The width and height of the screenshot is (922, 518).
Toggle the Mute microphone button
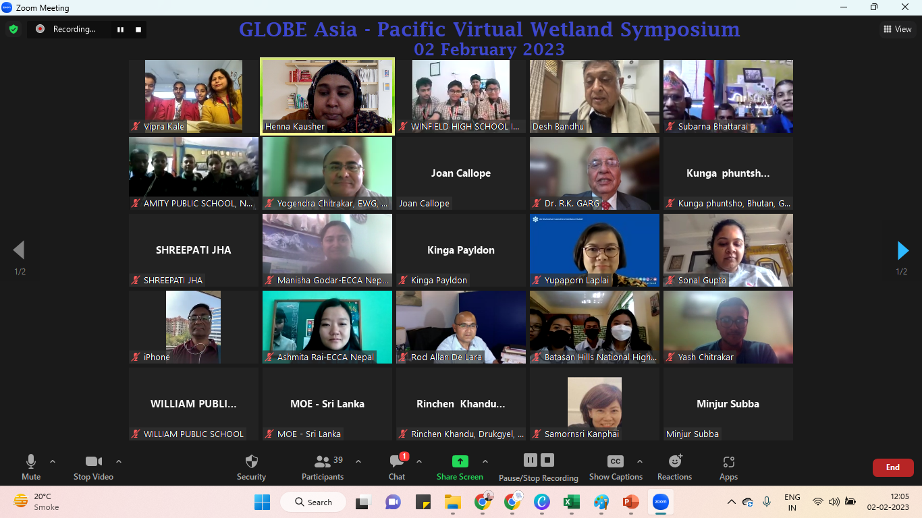click(31, 462)
